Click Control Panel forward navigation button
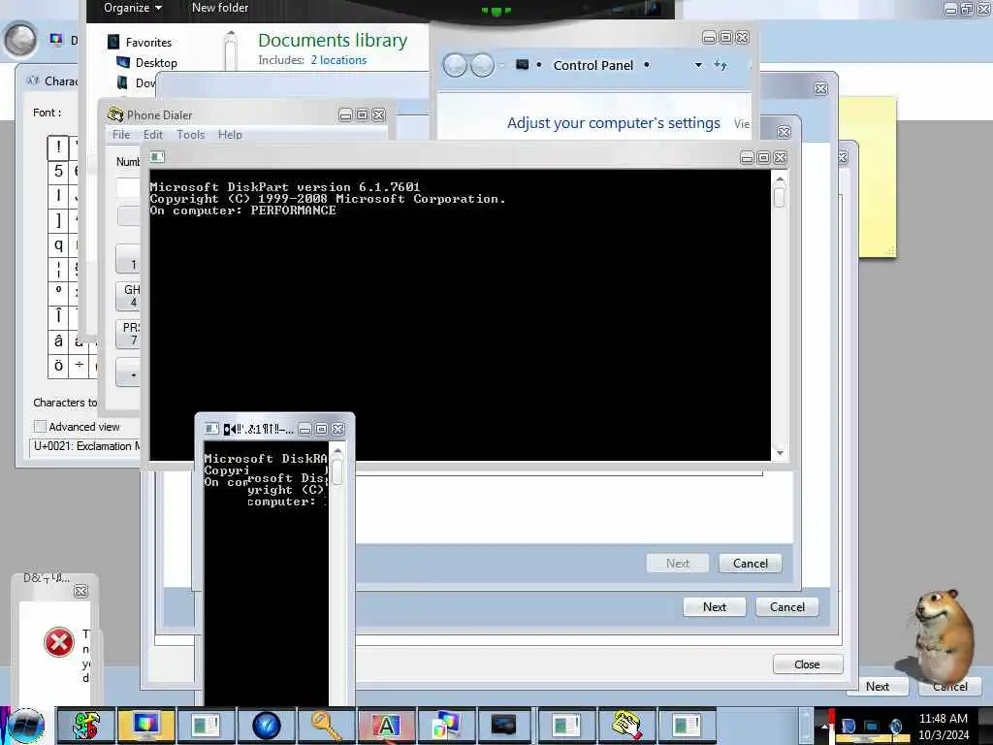The image size is (993, 745). (x=483, y=65)
